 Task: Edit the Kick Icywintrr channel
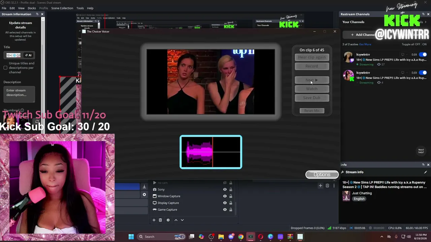(x=414, y=73)
